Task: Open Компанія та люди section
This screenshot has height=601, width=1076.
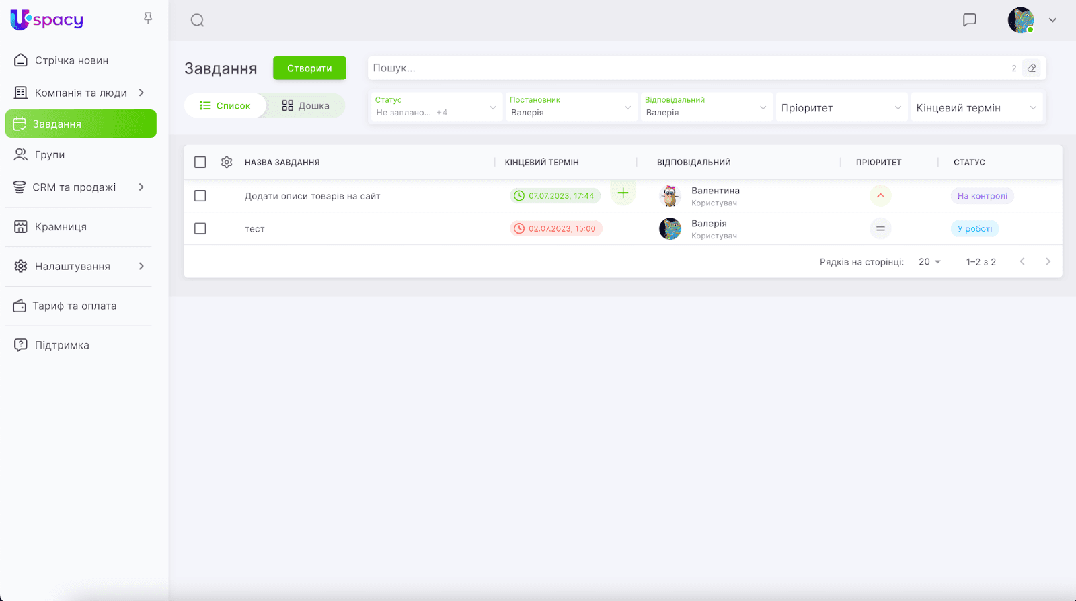Action: (x=81, y=93)
